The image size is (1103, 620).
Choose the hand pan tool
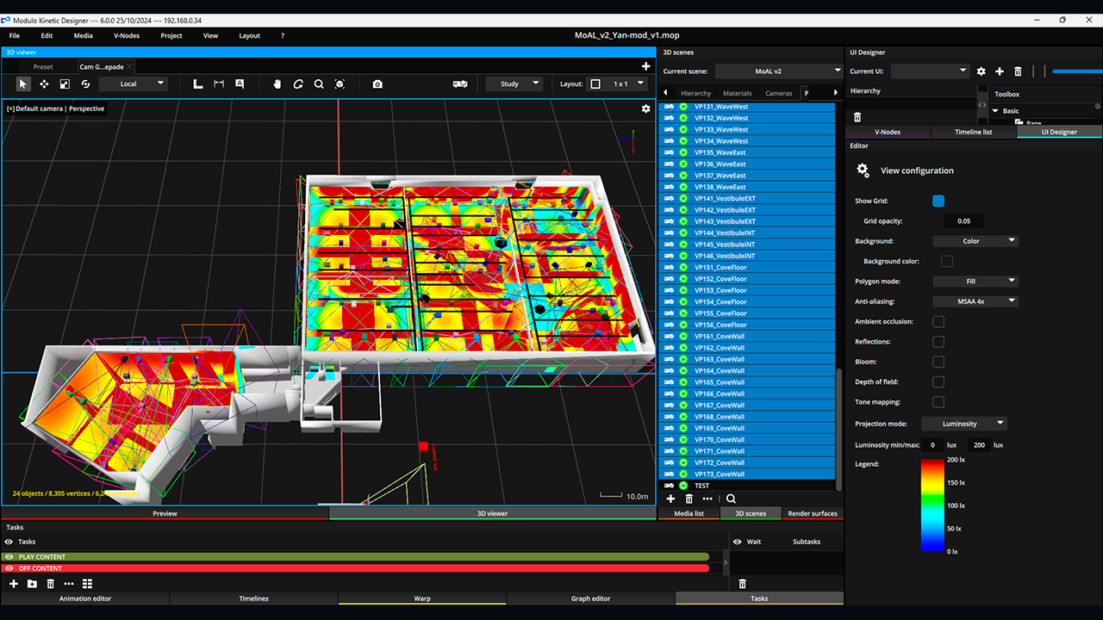pyautogui.click(x=277, y=84)
